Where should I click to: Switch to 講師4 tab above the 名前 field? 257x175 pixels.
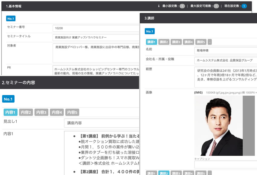(188, 42)
